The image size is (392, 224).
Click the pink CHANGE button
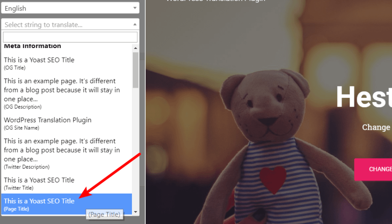coord(373,169)
